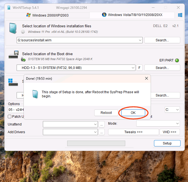Click the setup progress bar
Image resolution: width=188 pixels, height=182 pixels.
(96, 143)
